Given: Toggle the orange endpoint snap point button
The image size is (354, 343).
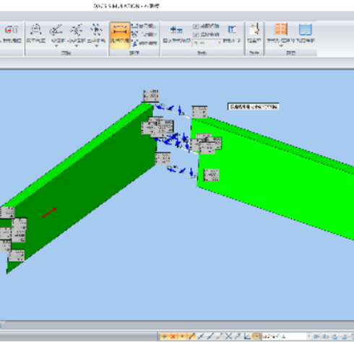Looking at the screenshot, I should [x=182, y=337].
